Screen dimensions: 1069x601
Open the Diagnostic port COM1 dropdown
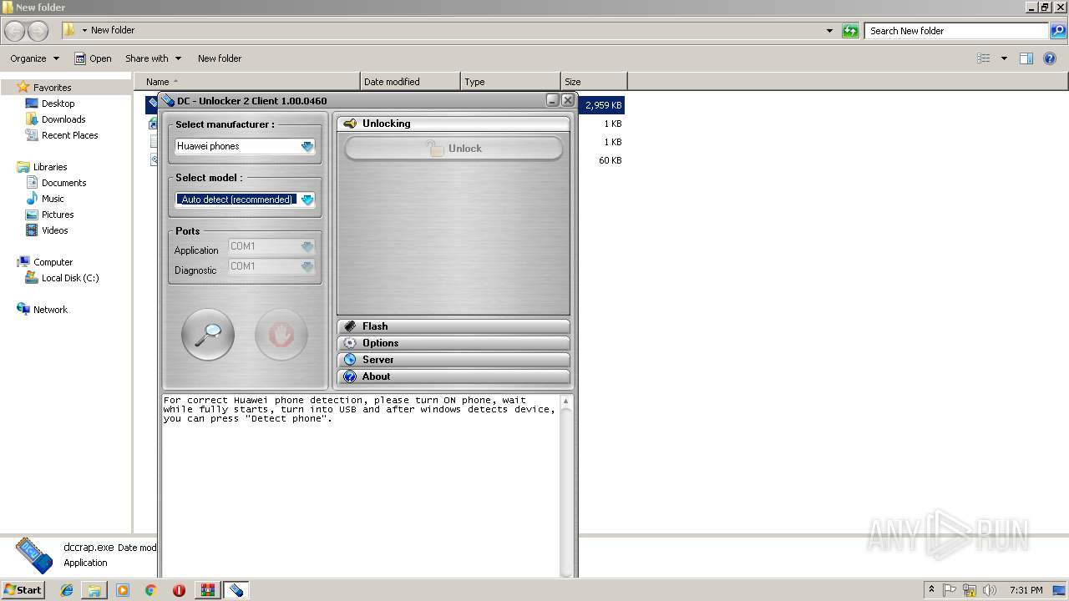tap(271, 266)
